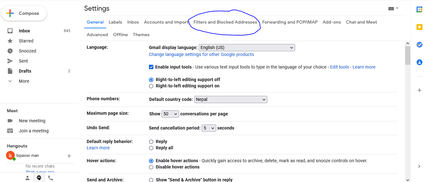Open Accounts and Import tab
428x182 pixels.
(166, 22)
